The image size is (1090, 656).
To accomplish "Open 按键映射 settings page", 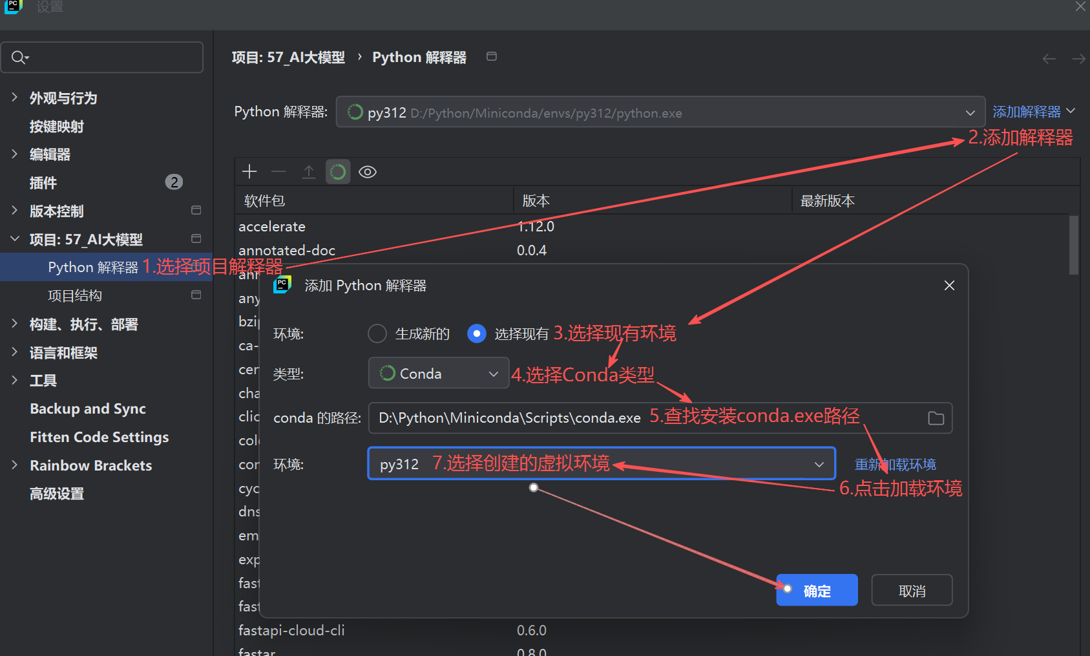I will click(57, 126).
